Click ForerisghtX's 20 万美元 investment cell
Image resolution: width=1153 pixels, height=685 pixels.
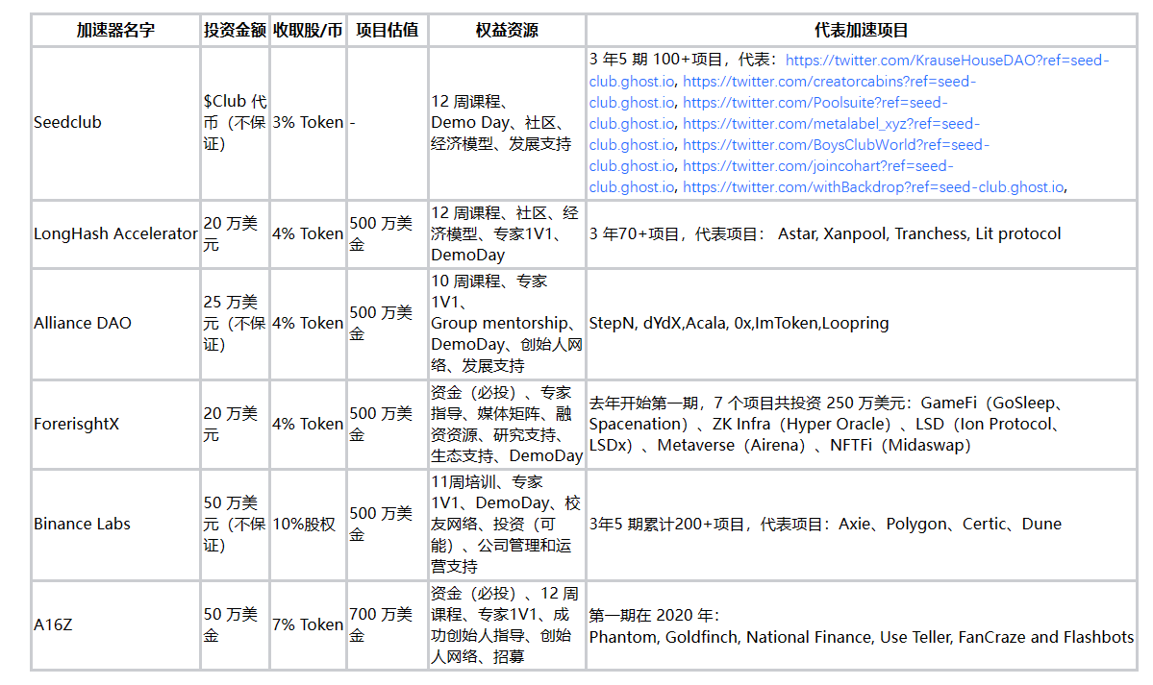point(235,424)
